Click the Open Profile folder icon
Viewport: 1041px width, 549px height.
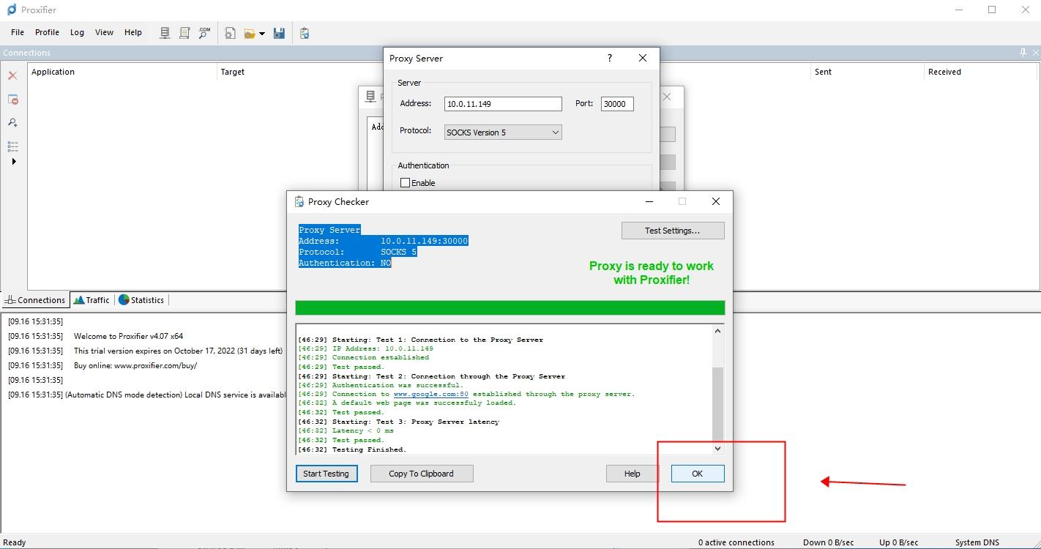pos(250,33)
